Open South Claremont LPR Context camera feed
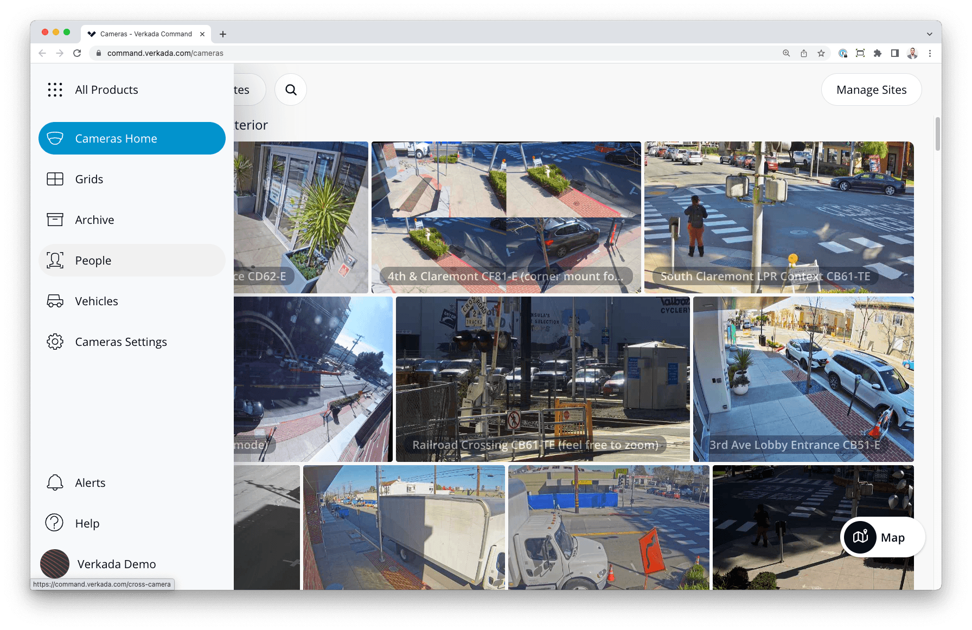This screenshot has width=972, height=630. point(778,217)
